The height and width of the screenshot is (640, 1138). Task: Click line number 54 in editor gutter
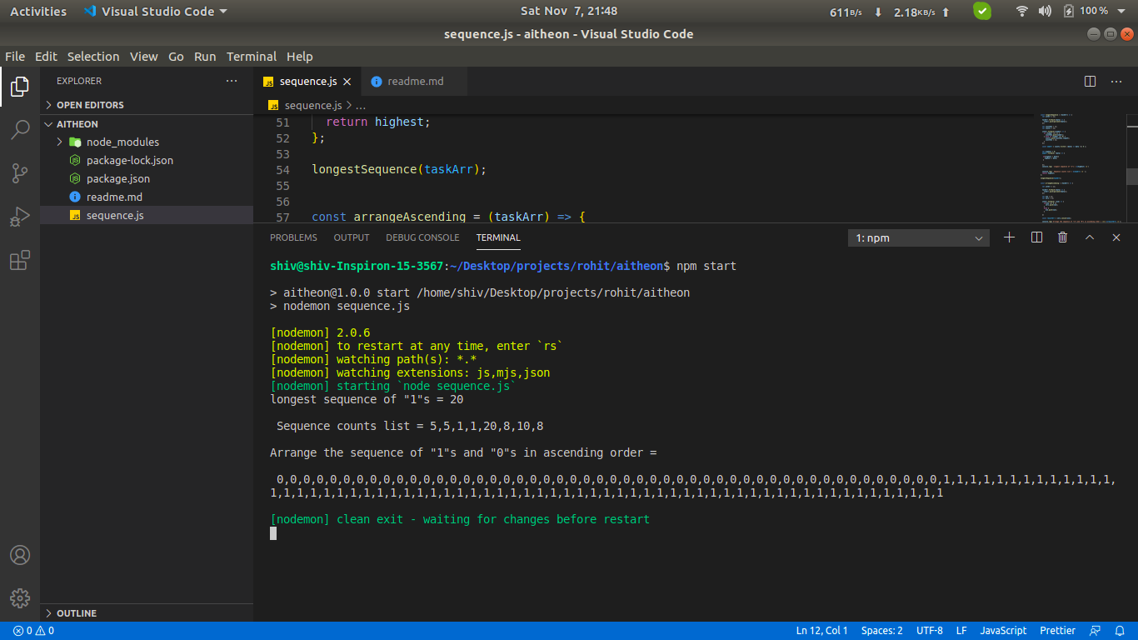click(x=282, y=169)
